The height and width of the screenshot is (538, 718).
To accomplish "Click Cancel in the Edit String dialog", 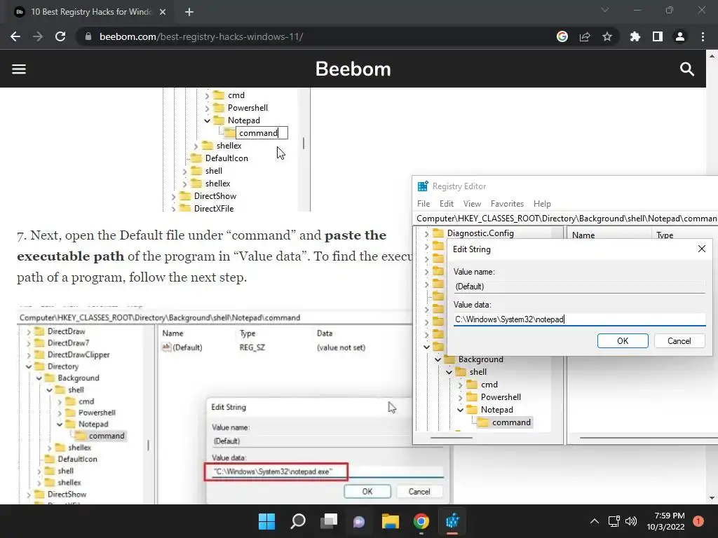I will [x=679, y=341].
